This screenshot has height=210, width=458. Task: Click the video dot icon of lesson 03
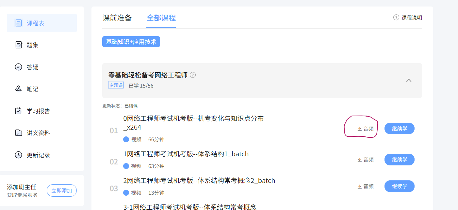tap(126, 193)
